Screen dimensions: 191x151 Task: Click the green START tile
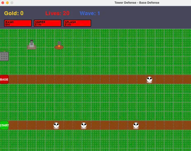(x=4, y=125)
